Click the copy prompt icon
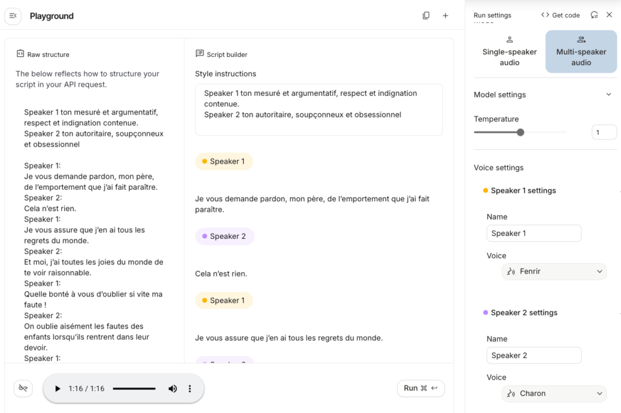The image size is (621, 413). point(426,16)
